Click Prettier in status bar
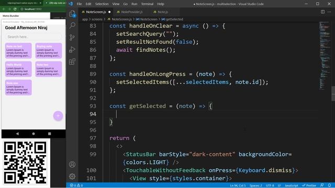The image size is (335, 188). pos(309,185)
